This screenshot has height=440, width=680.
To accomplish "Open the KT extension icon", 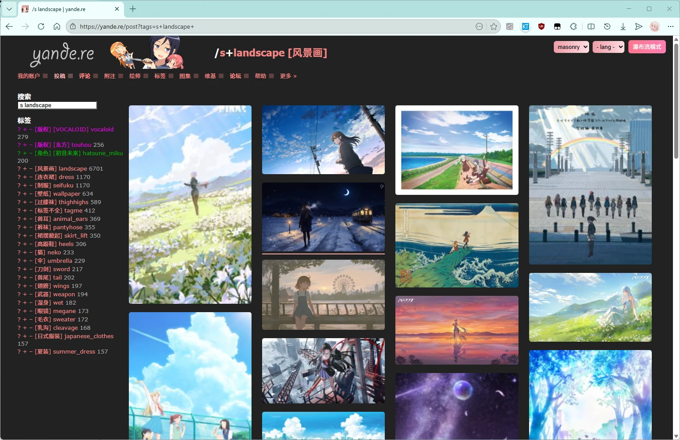I will (525, 26).
